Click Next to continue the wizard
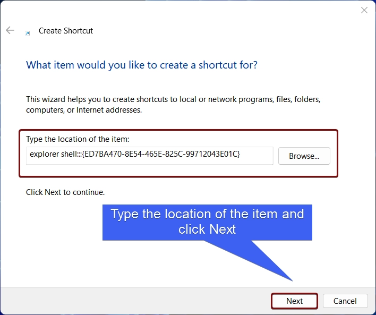This screenshot has height=315, width=376. pos(294,301)
